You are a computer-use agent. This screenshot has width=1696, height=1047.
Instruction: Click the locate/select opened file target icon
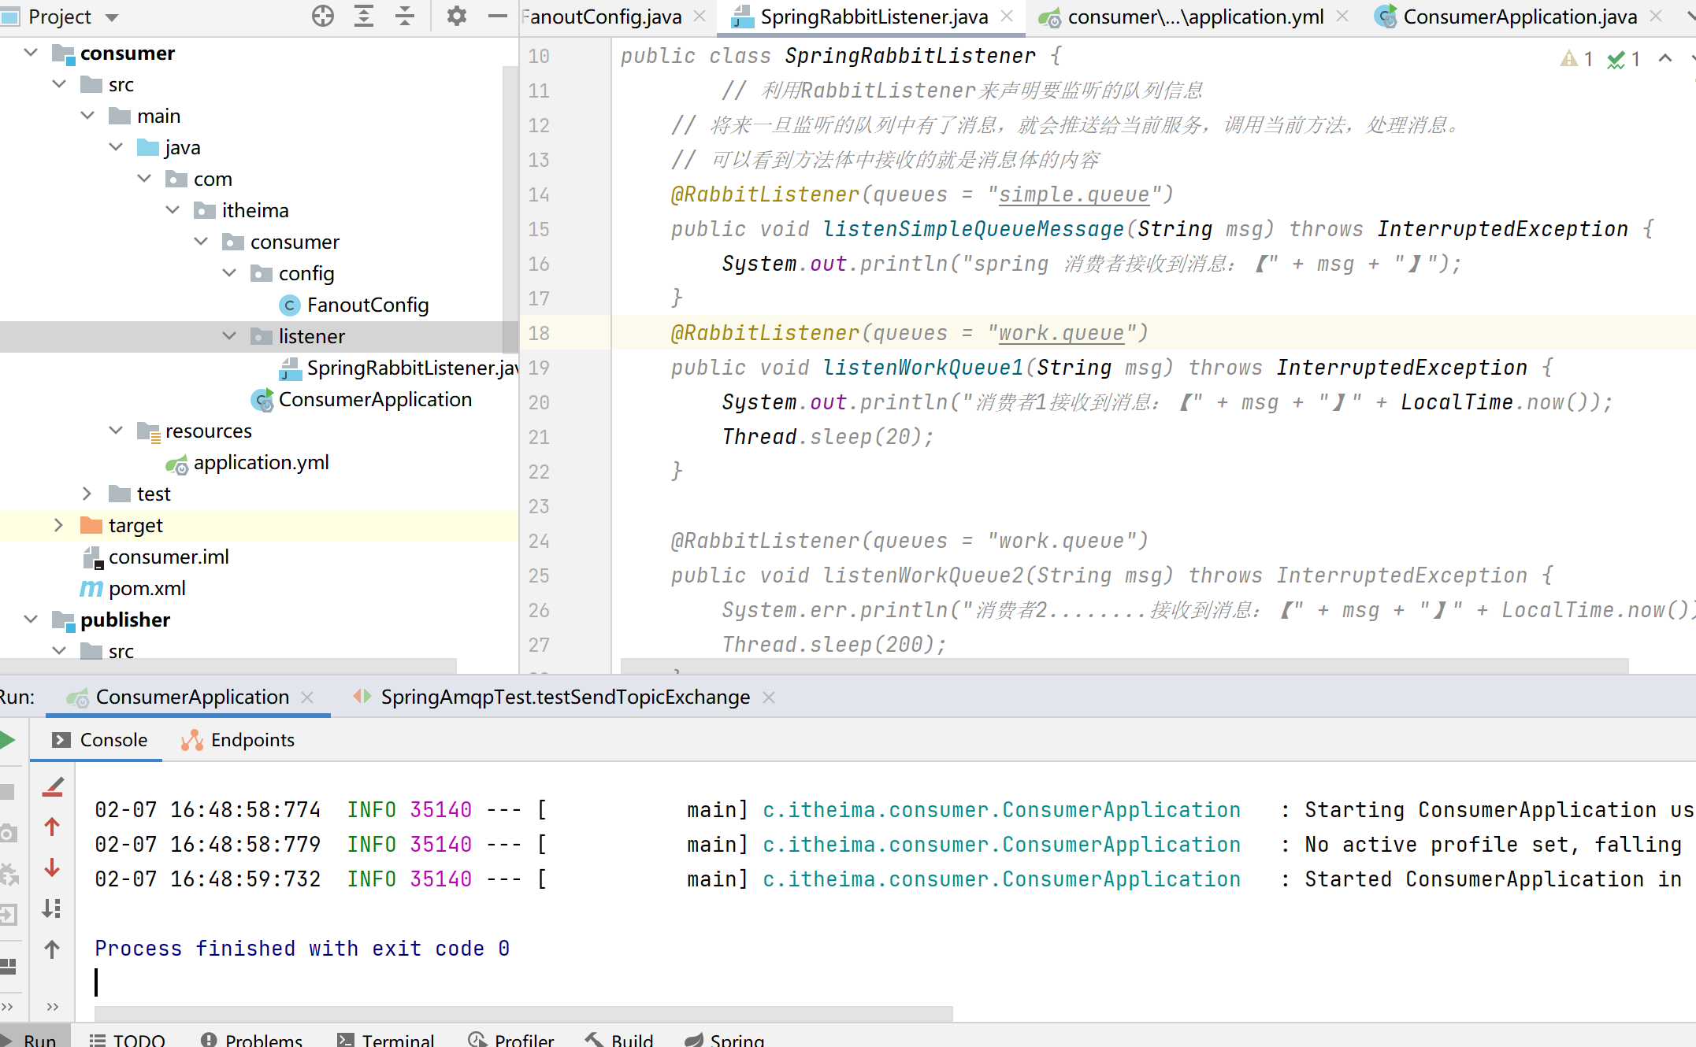tap(322, 16)
